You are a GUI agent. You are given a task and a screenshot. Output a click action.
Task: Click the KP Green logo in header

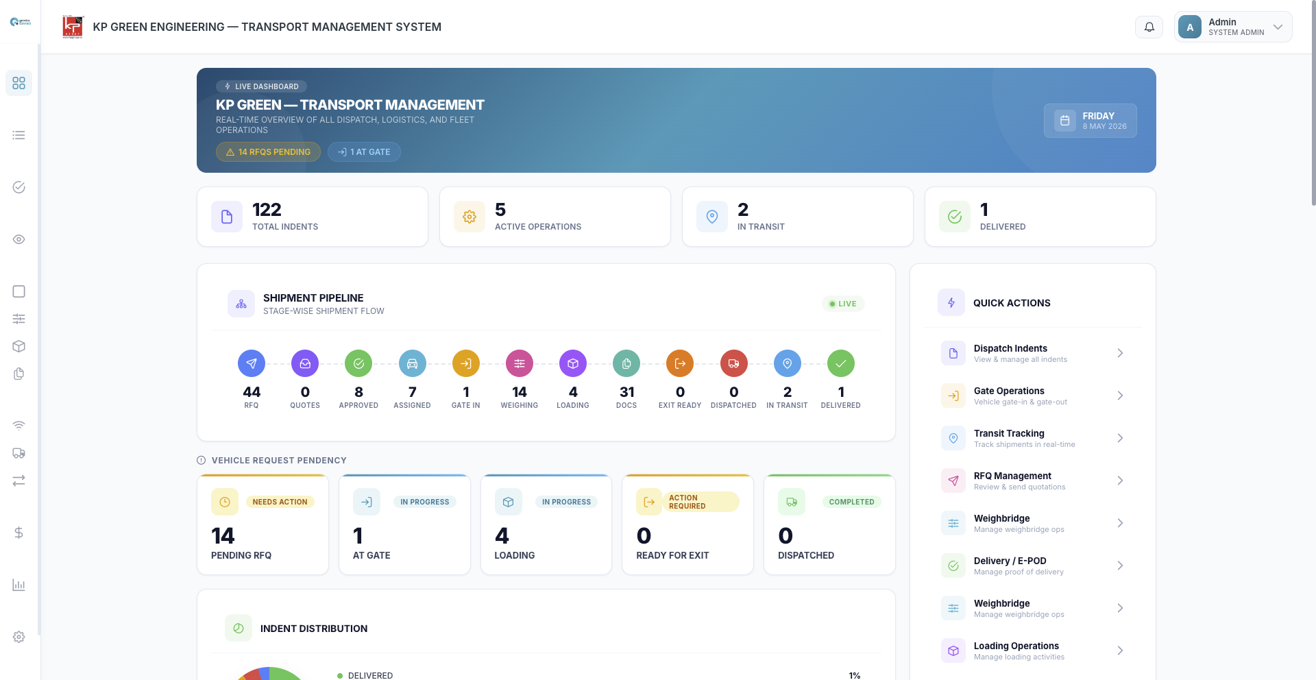(x=72, y=27)
